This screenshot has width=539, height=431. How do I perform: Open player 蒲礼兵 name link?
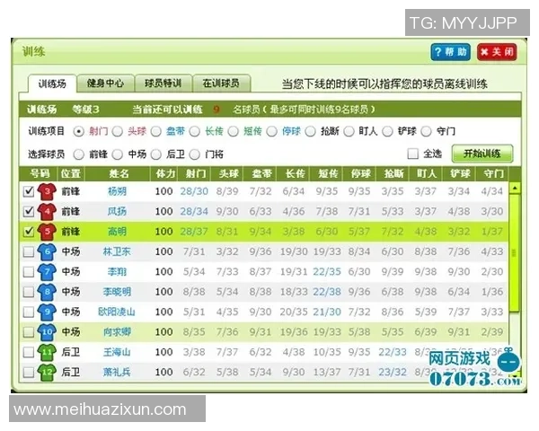(x=117, y=372)
